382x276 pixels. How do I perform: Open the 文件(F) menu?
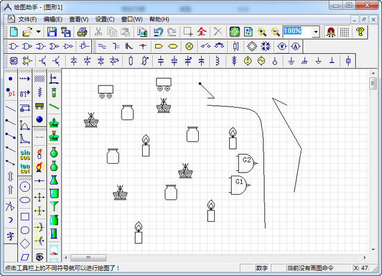point(27,19)
